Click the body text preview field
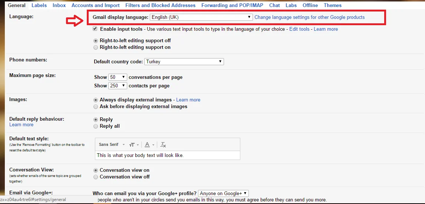 pos(168,155)
